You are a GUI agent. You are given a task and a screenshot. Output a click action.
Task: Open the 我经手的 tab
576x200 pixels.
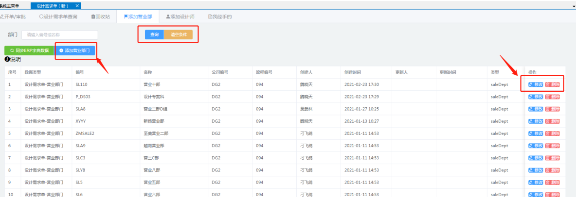220,17
